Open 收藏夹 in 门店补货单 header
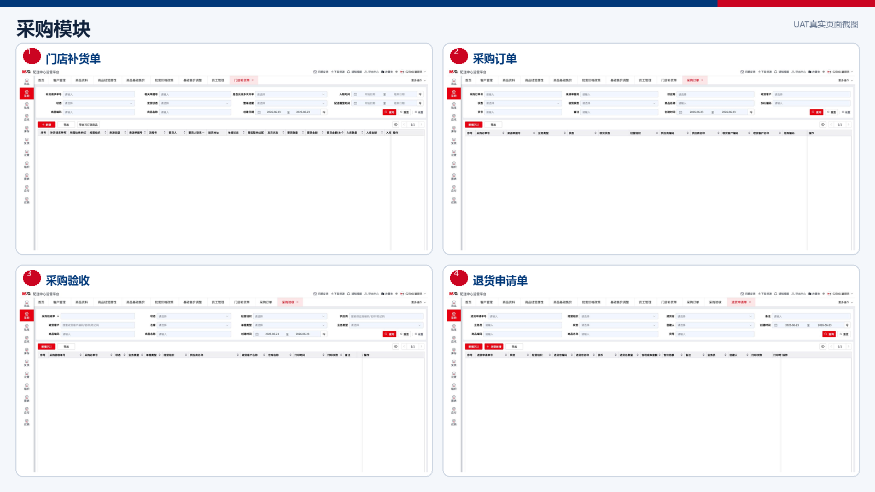Viewport: 875px width, 492px height. (x=387, y=72)
